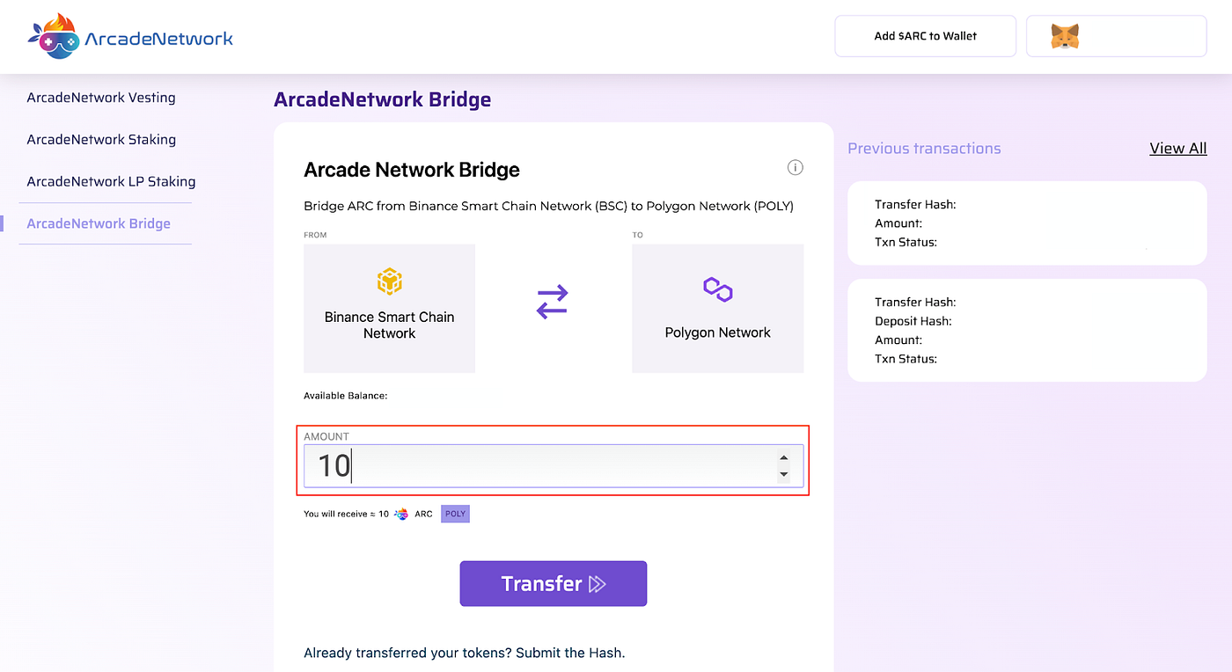This screenshot has width=1232, height=672.
Task: Click Add $ARC to Wallet button
Action: click(x=926, y=36)
